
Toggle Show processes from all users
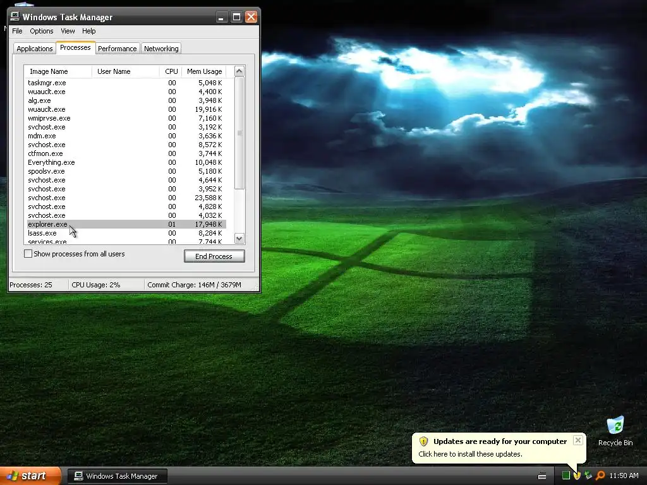(28, 254)
